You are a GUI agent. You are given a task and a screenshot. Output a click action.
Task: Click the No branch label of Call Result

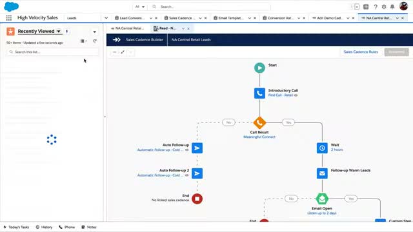click(228, 122)
